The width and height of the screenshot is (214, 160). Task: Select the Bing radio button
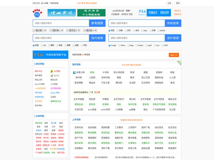[128, 46]
